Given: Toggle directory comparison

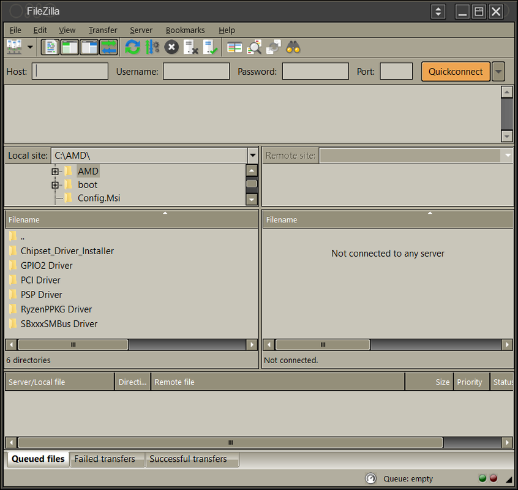Looking at the screenshot, I should (x=254, y=47).
